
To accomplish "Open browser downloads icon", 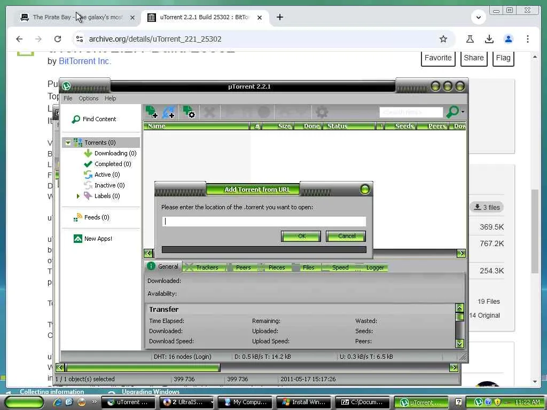I will 489,39.
